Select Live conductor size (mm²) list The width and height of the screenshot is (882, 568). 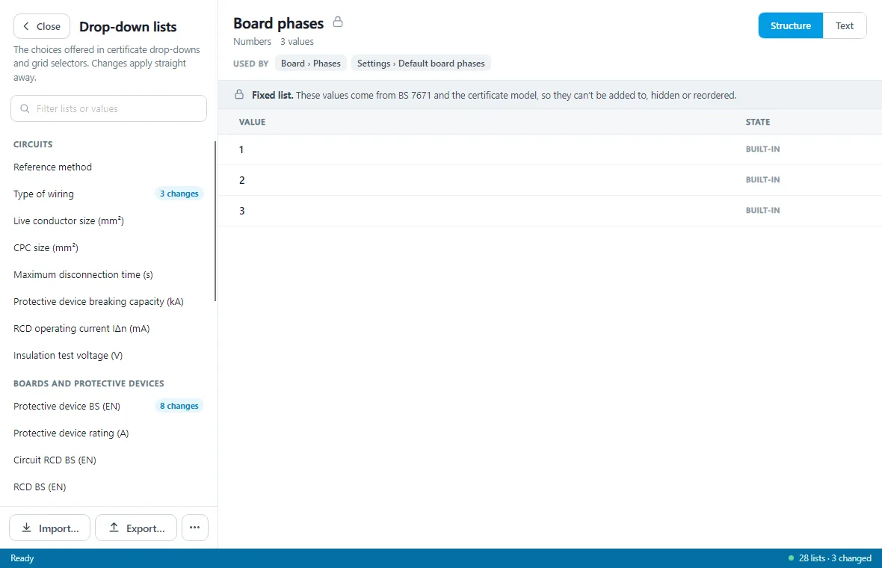click(108, 221)
